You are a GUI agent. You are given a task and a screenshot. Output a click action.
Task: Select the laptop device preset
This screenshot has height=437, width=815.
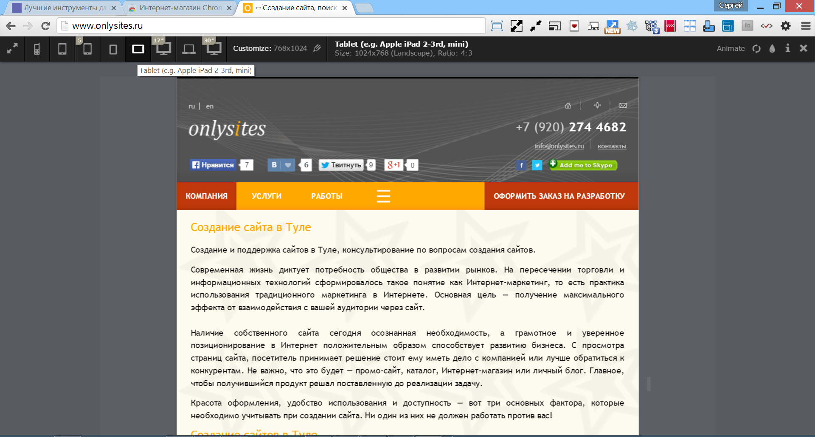pyautogui.click(x=188, y=50)
